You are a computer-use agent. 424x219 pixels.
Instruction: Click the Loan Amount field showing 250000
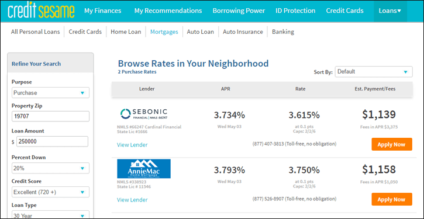52,141
